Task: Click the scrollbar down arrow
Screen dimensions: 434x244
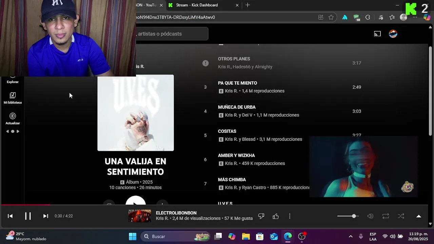Action: (430, 224)
